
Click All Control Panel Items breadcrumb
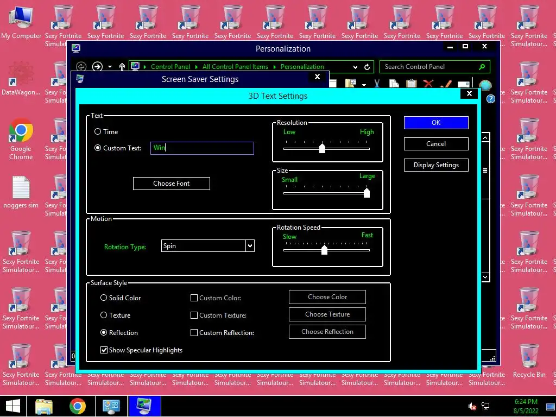pyautogui.click(x=235, y=67)
